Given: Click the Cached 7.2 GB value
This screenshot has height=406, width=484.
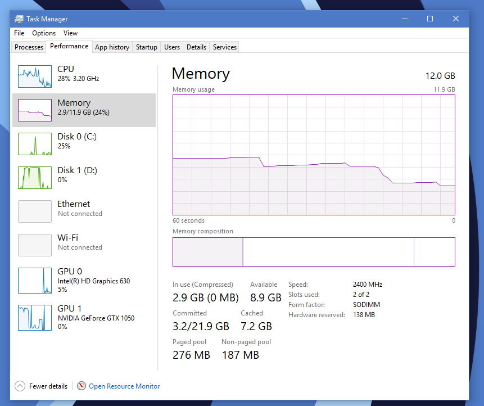Looking at the screenshot, I should point(256,326).
